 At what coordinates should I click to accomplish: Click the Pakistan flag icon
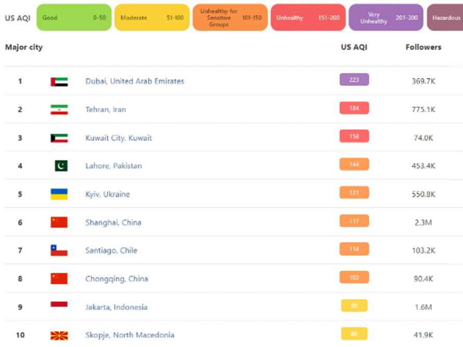coord(61,166)
